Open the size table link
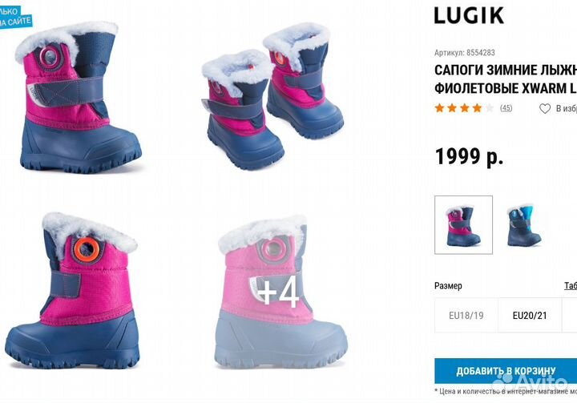This screenshot has height=403, width=577. 571,286
